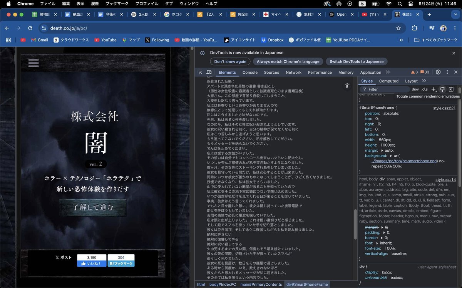
Task: Open the Chrome profile avatar
Action: (444, 28)
